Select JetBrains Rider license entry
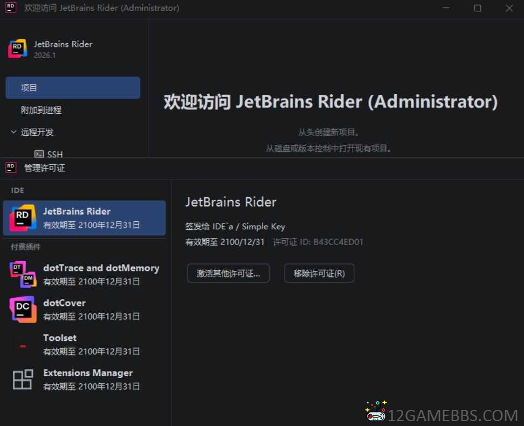Viewport: 524px width, 426px height. tap(84, 218)
